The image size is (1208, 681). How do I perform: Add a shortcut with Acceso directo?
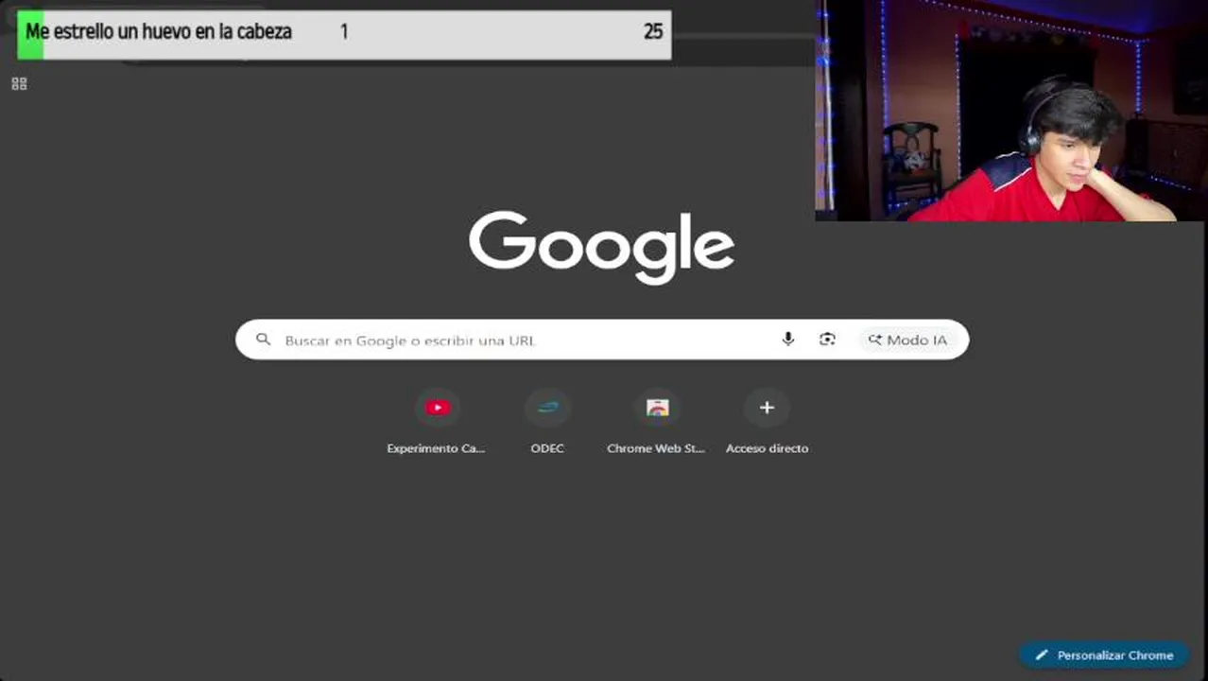(x=767, y=421)
